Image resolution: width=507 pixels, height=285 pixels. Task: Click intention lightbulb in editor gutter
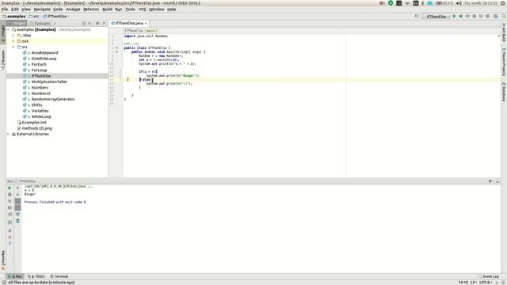[x=128, y=79]
